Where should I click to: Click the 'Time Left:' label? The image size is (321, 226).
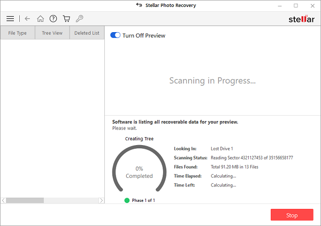[185, 185]
